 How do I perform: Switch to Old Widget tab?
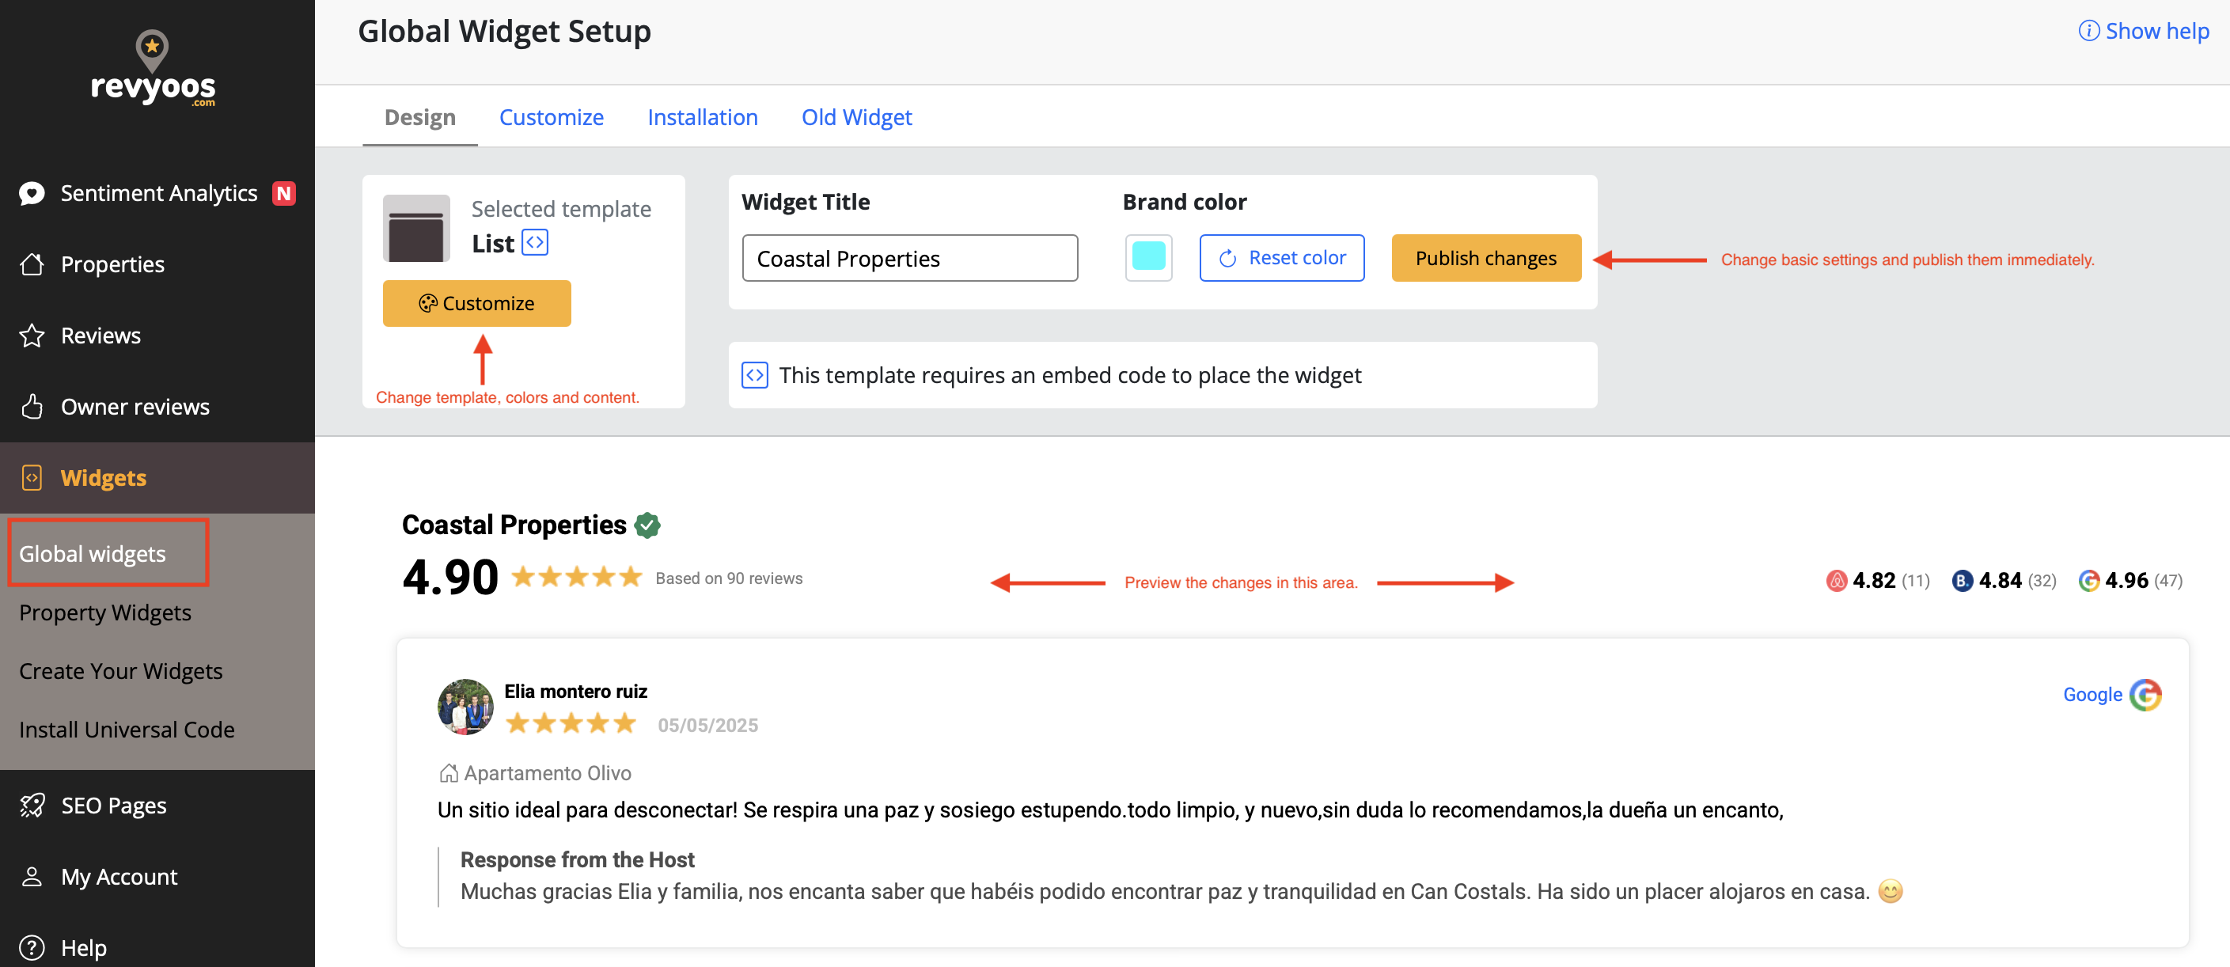856,117
